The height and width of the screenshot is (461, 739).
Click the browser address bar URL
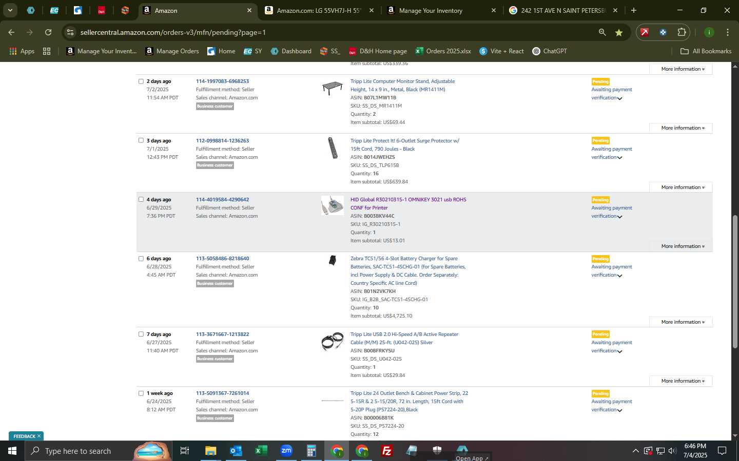pyautogui.click(x=173, y=32)
